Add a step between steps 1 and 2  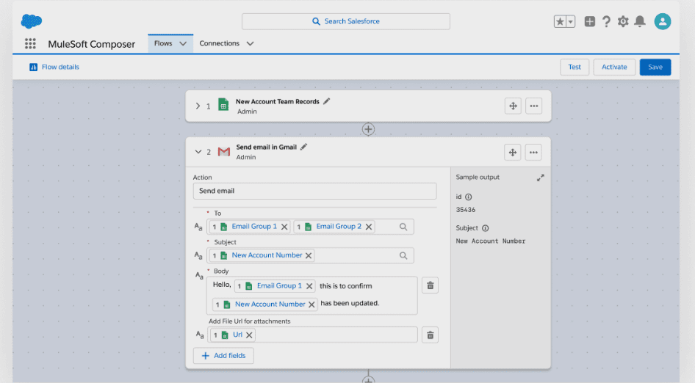368,129
